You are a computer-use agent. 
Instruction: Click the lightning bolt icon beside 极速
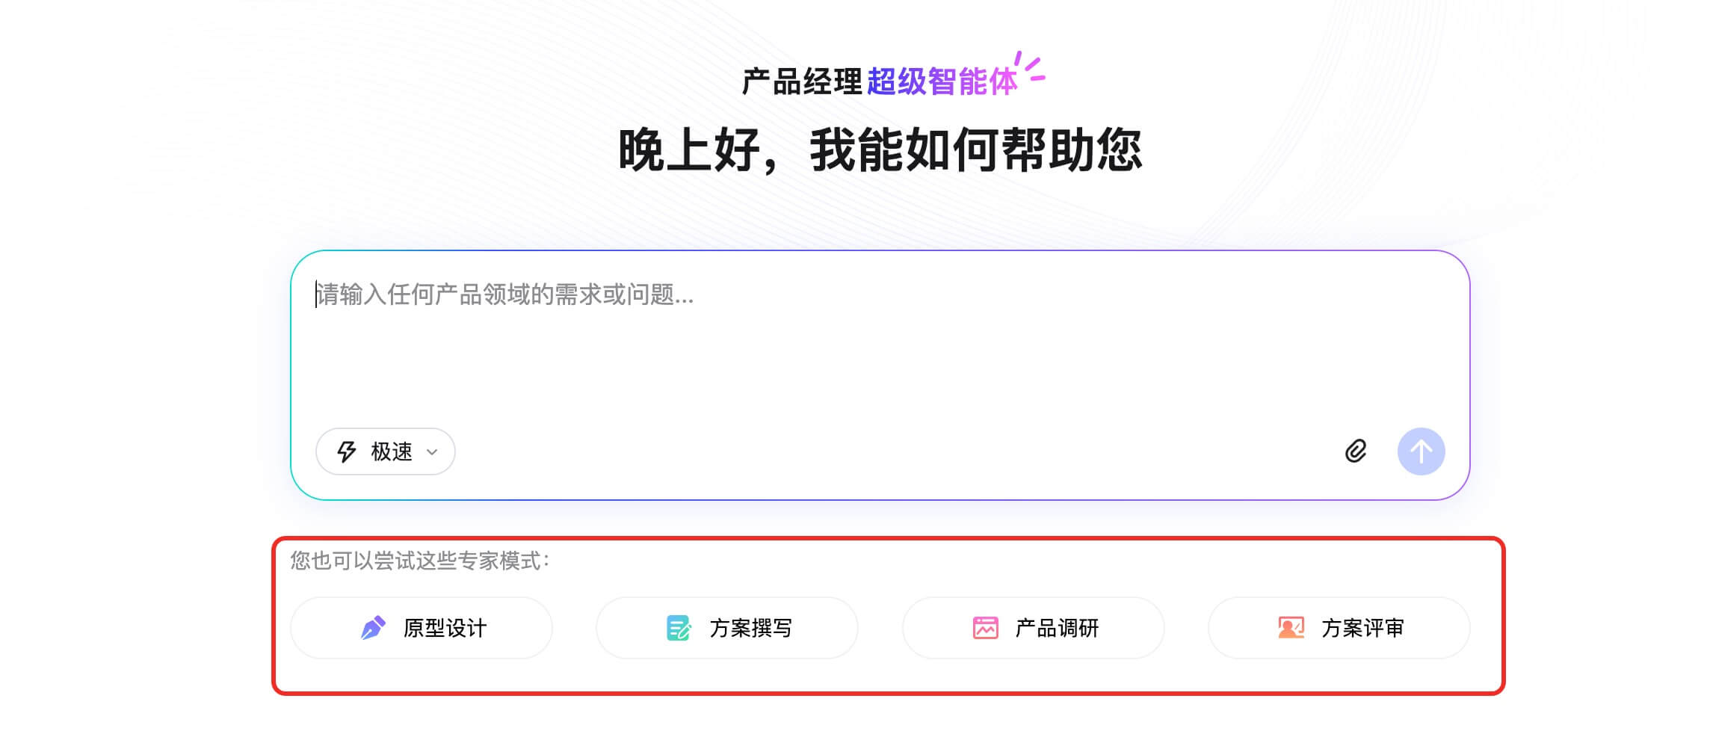click(x=347, y=451)
